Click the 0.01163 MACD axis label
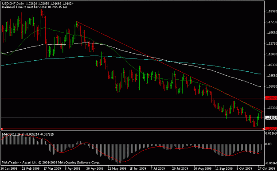 tap(271, 133)
